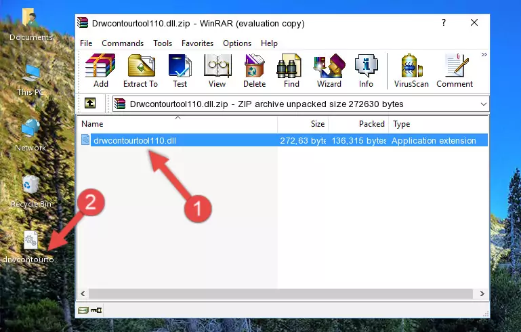Sort by Type column header
This screenshot has width=521, height=332.
pyautogui.click(x=438, y=123)
